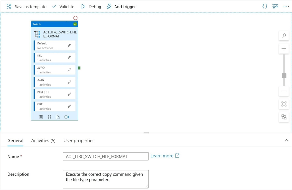Click the pipeline Name input field
This screenshot has width=292, height=190.
(x=105, y=156)
